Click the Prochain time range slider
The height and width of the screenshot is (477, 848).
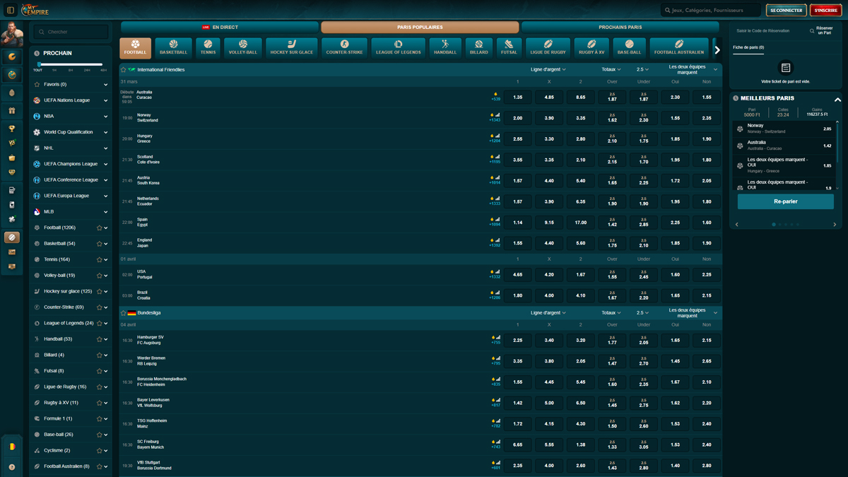click(x=70, y=64)
